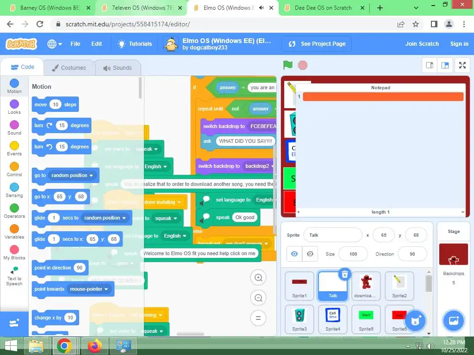Click the sprite Direction field
474x355 pixels.
[412, 254]
